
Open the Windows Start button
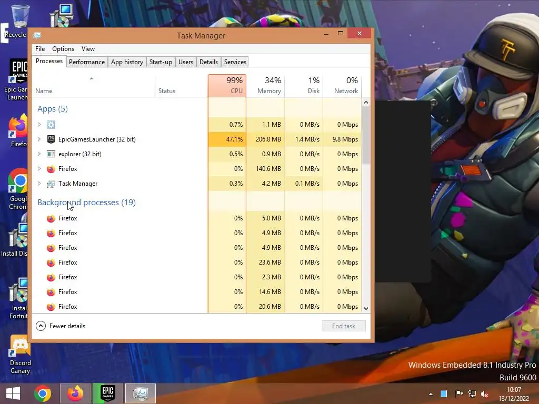click(x=13, y=393)
